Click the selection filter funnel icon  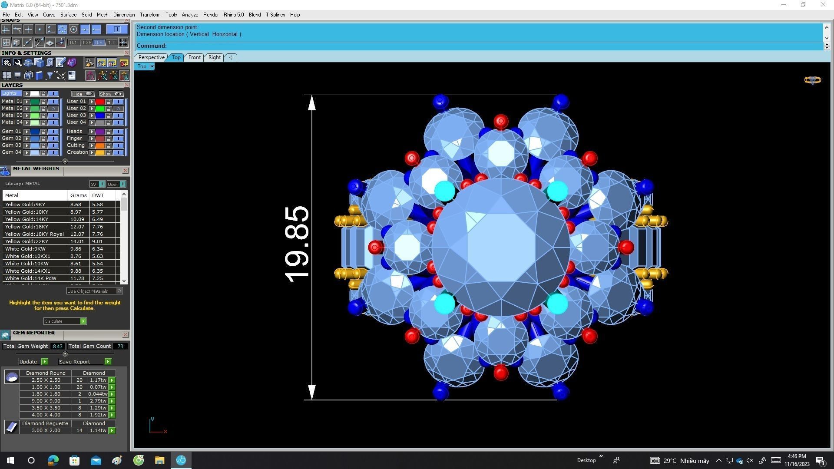[50, 76]
